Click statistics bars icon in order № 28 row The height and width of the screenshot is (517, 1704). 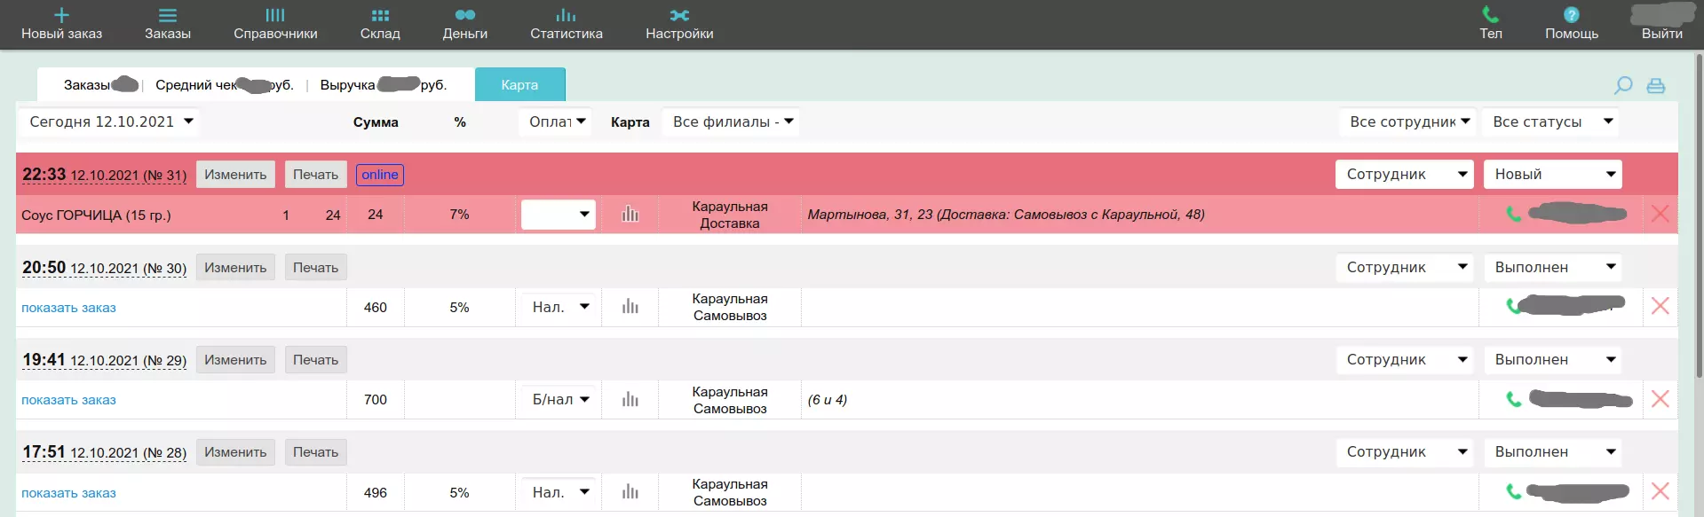630,491
